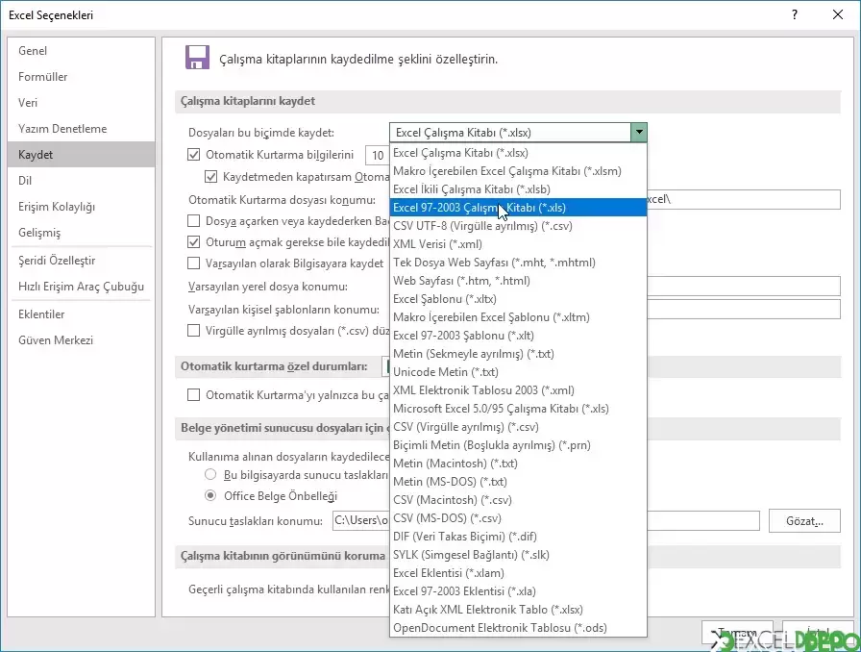The image size is (861, 652).
Task: Go to Yazım Denetleme settings
Action: (x=82, y=129)
